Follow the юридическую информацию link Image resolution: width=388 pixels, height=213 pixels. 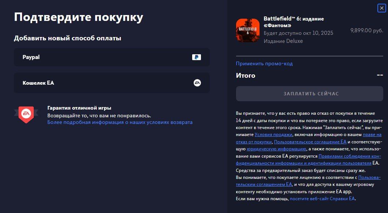click(x=271, y=149)
